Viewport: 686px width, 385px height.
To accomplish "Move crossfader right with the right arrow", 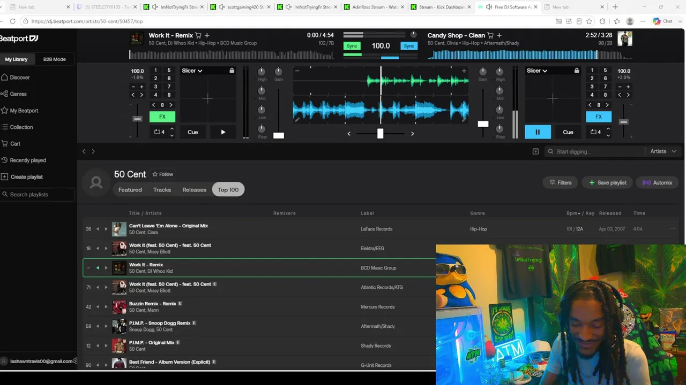I will point(412,134).
